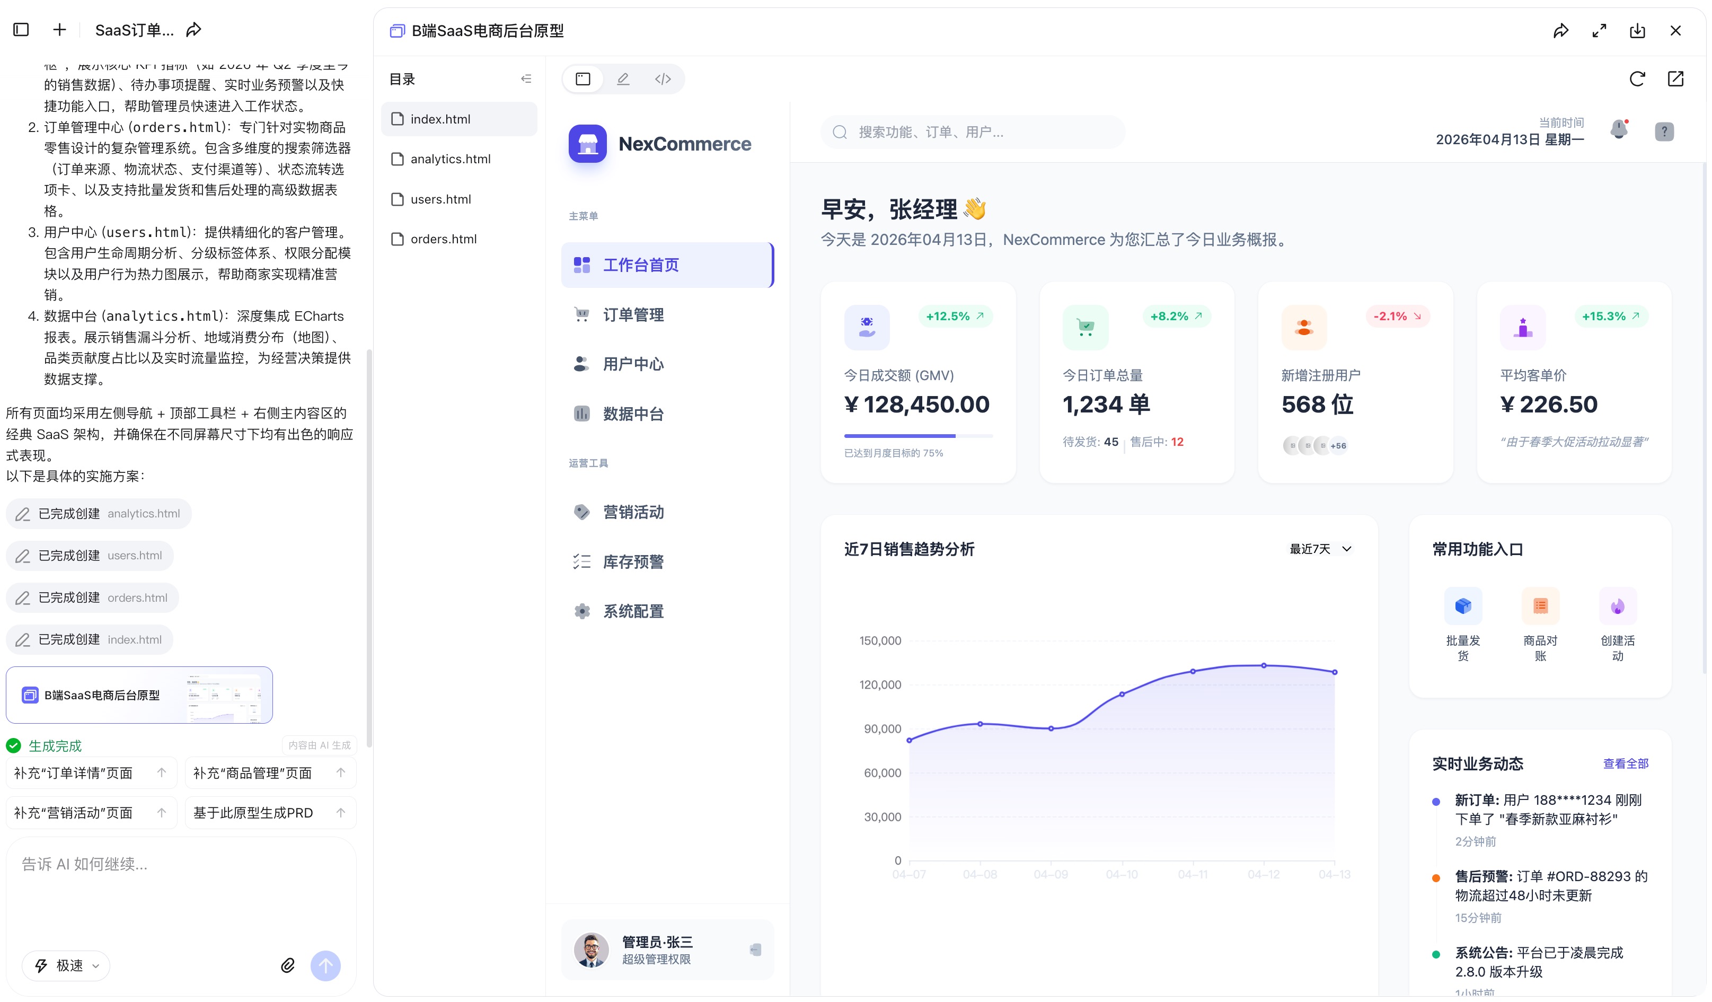Click the help question mark icon
Screen dimensions: 1712x1002
(1664, 132)
